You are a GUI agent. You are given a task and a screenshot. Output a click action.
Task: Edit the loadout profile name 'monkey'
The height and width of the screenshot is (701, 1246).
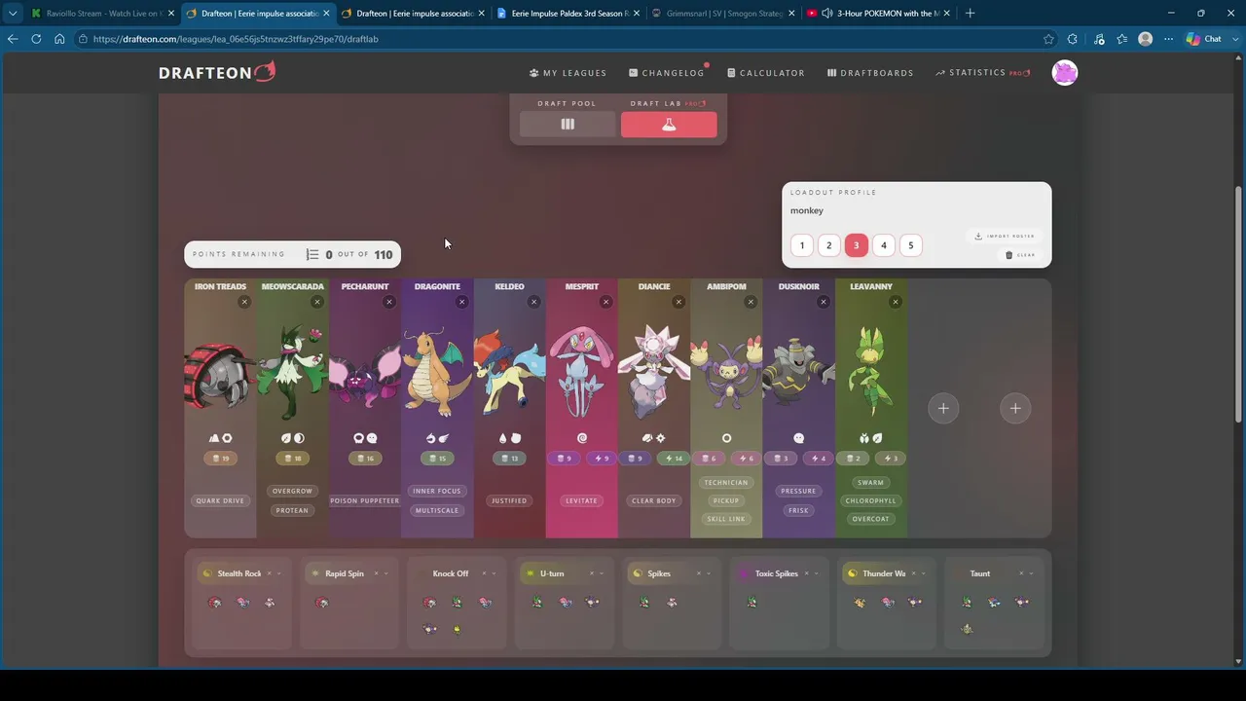tap(807, 210)
